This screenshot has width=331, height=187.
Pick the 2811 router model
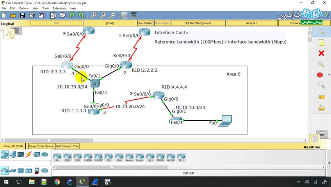coord(181,157)
